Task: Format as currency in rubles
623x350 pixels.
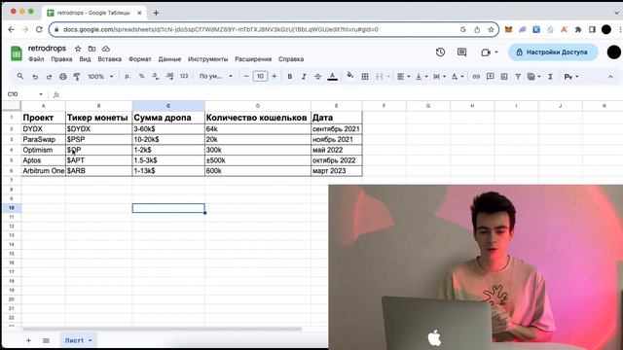Action: (x=128, y=76)
